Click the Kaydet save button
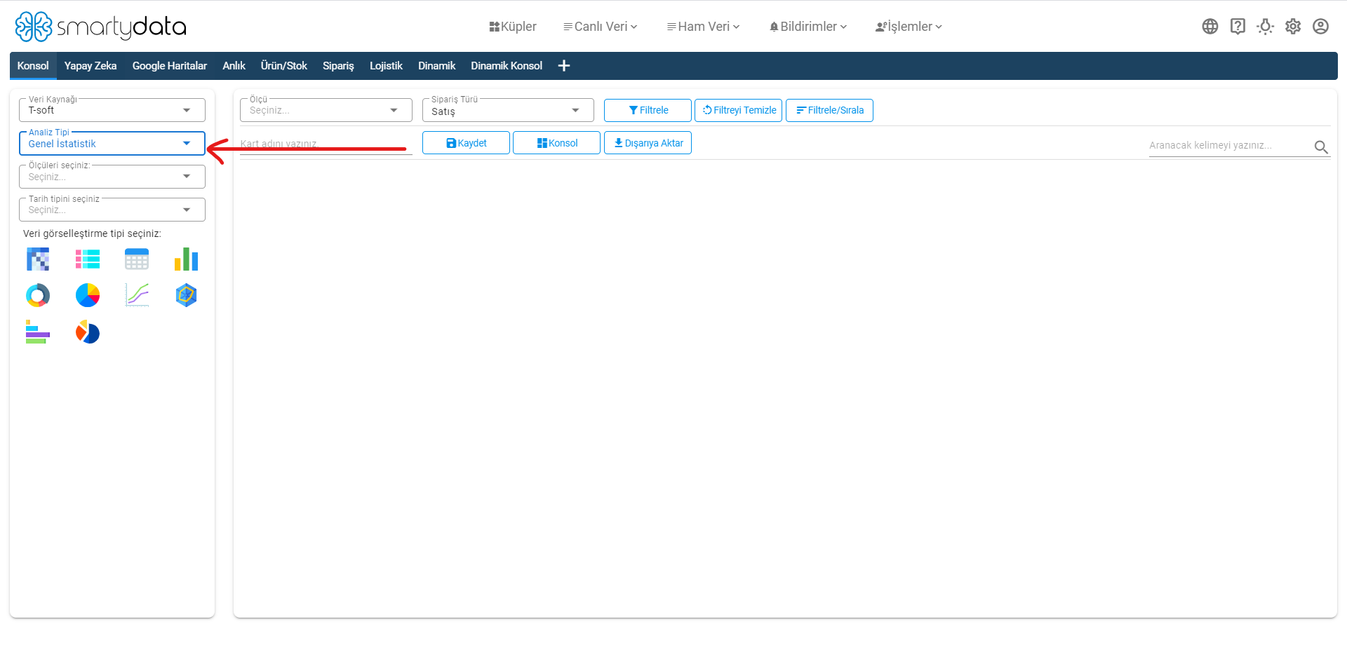Image resolution: width=1347 pixels, height=645 pixels. coord(466,143)
